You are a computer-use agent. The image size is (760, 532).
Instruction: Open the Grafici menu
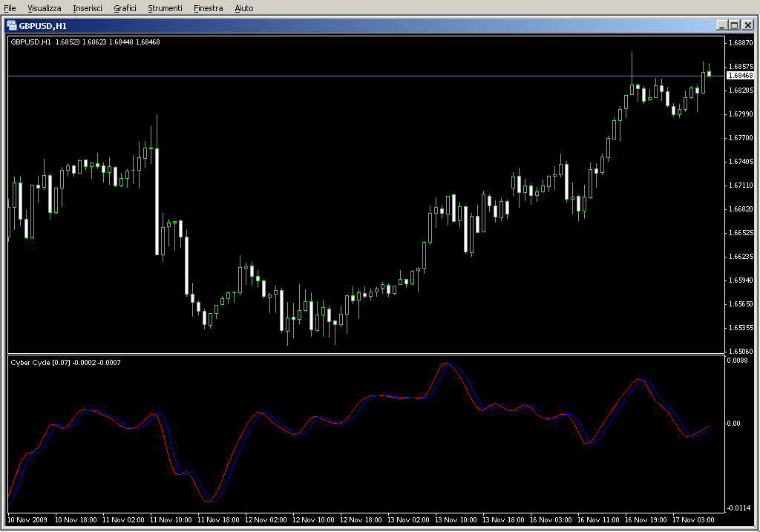(125, 8)
